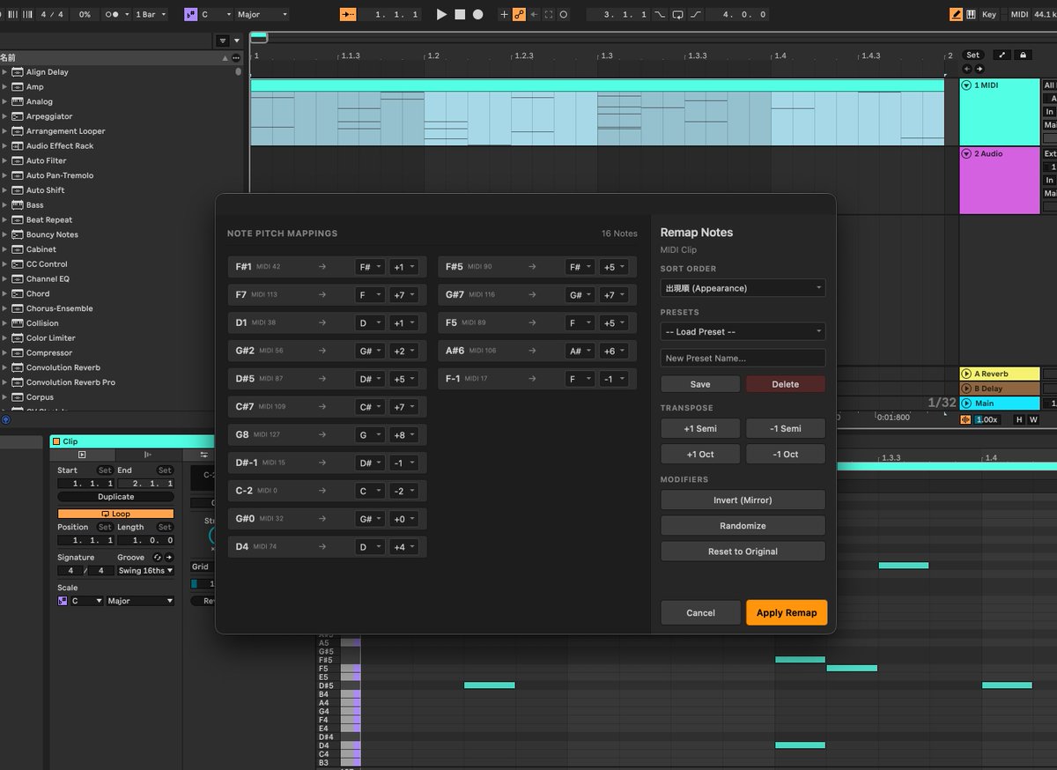
Task: Stop transport with the square icon
Action: [460, 14]
